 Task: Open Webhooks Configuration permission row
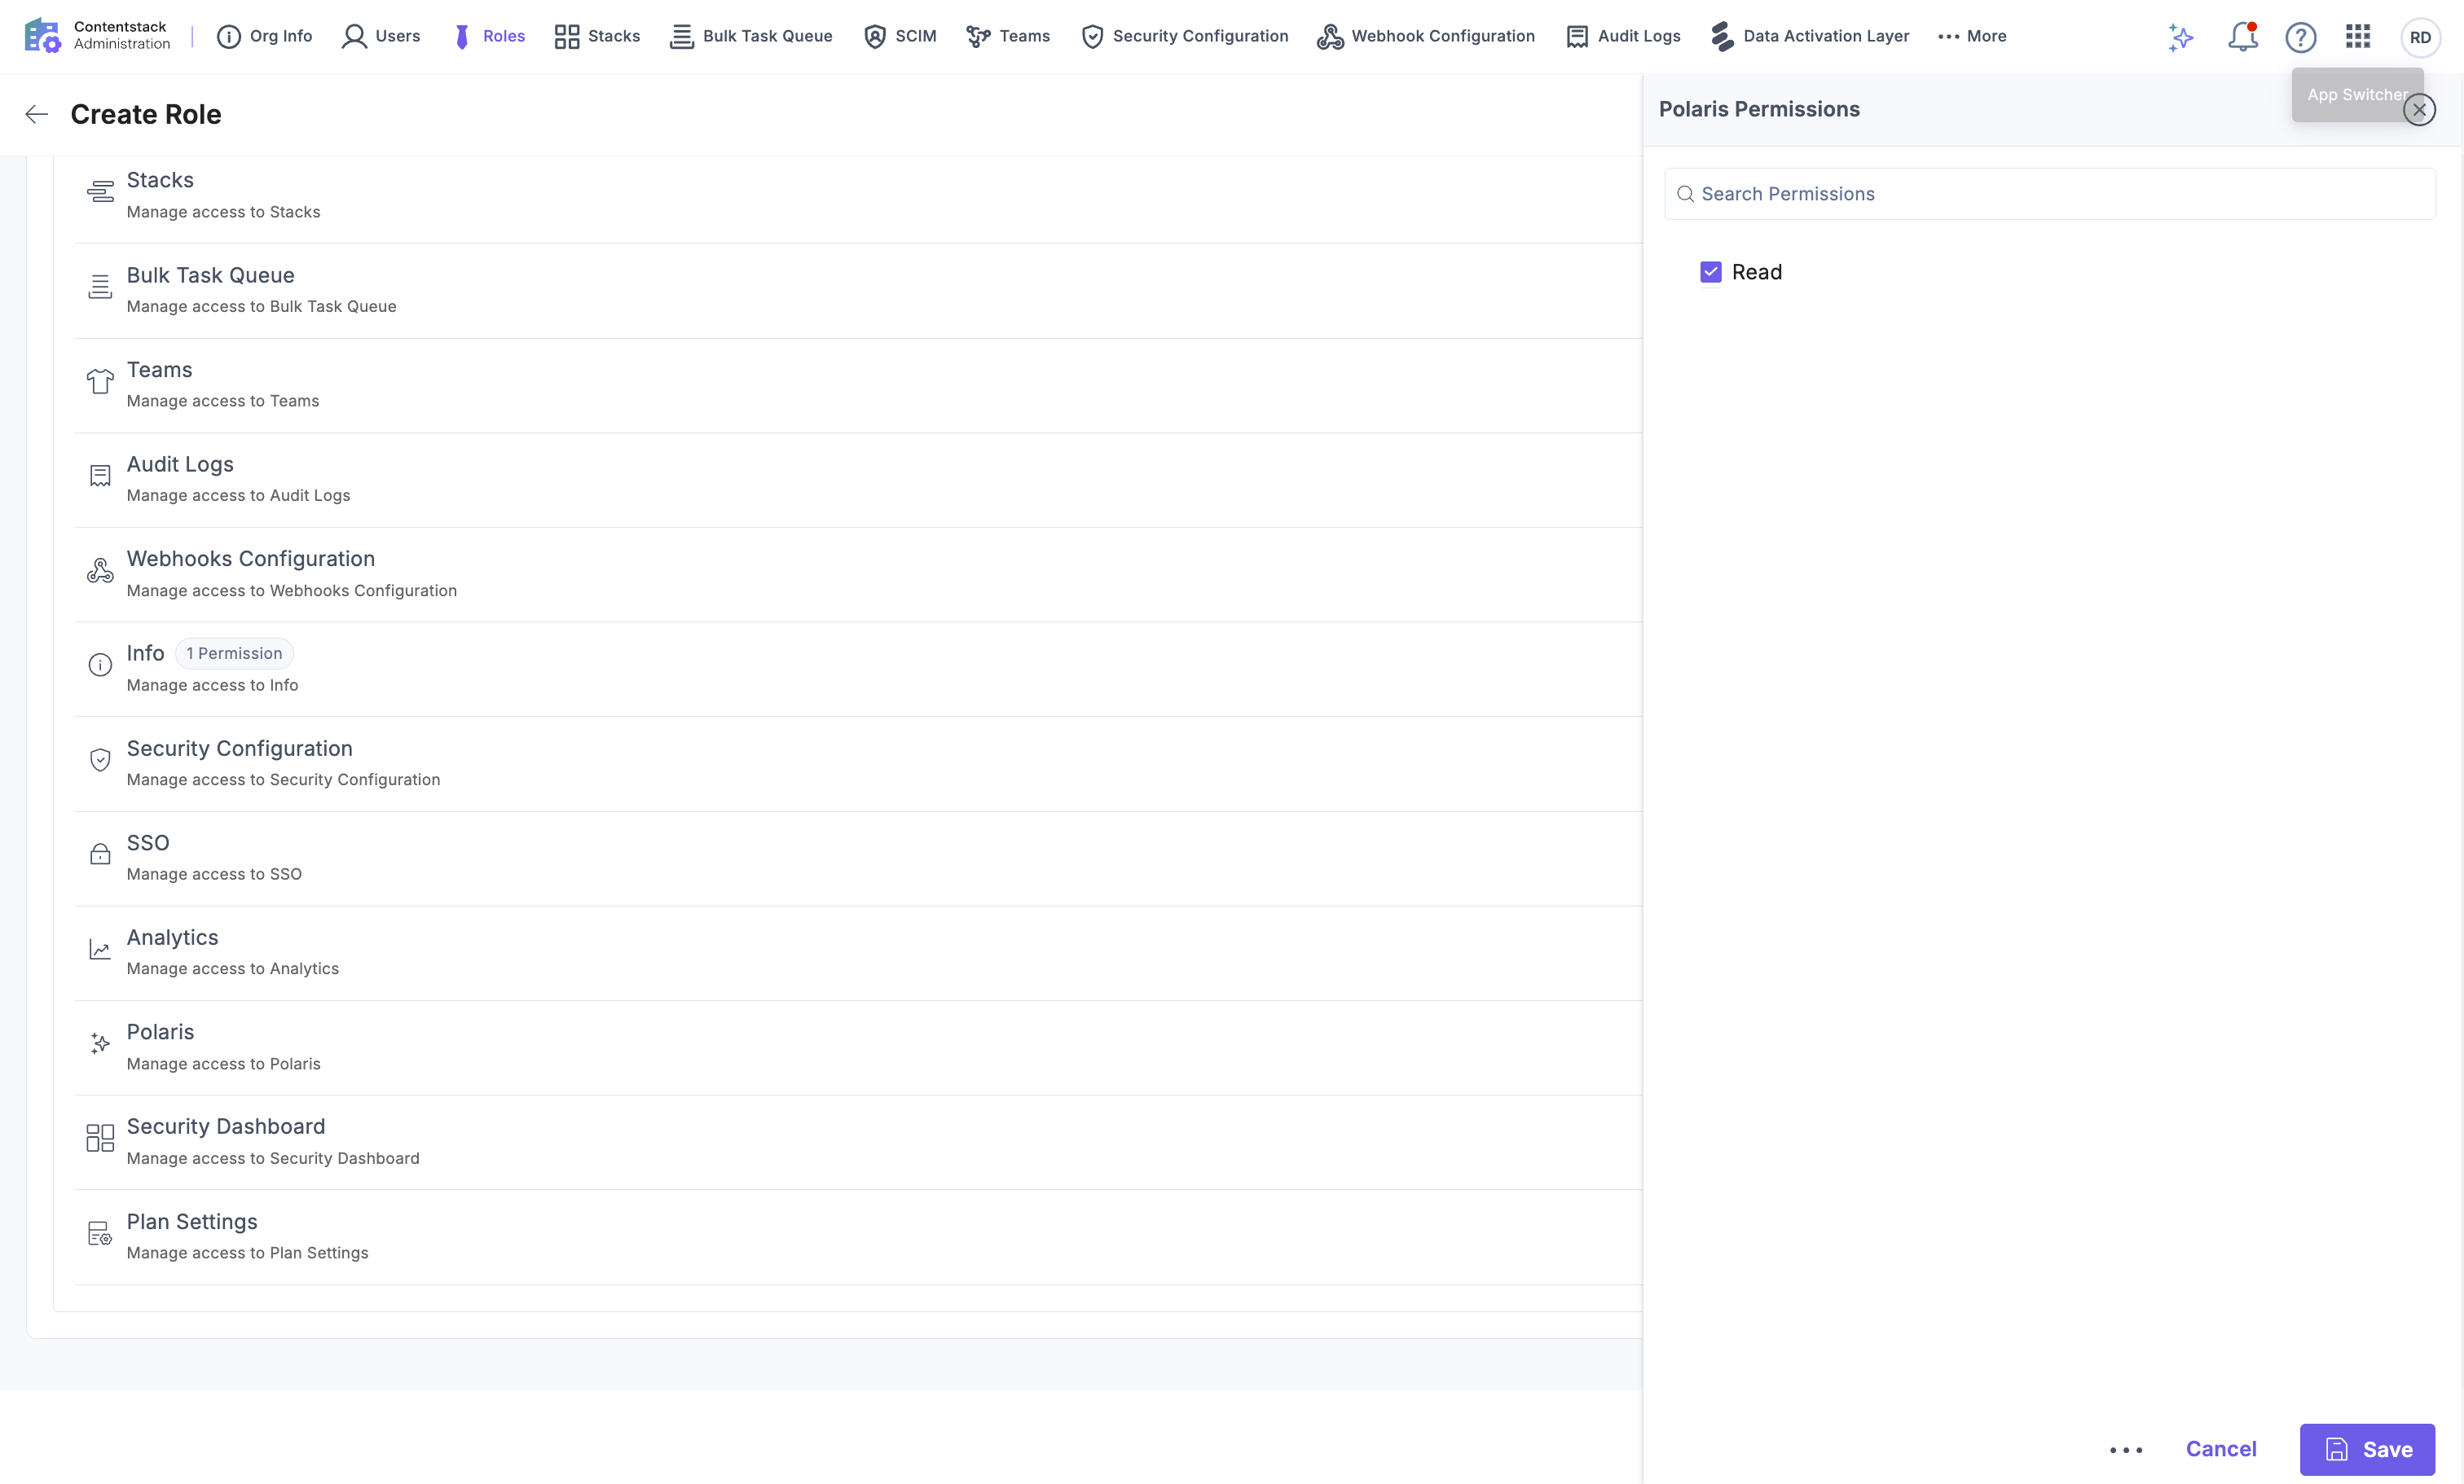pos(858,574)
